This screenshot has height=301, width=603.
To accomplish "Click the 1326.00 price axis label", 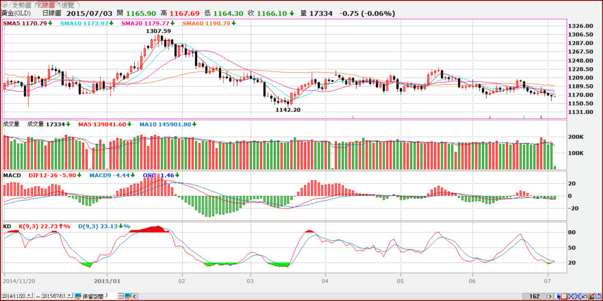I will (580, 26).
